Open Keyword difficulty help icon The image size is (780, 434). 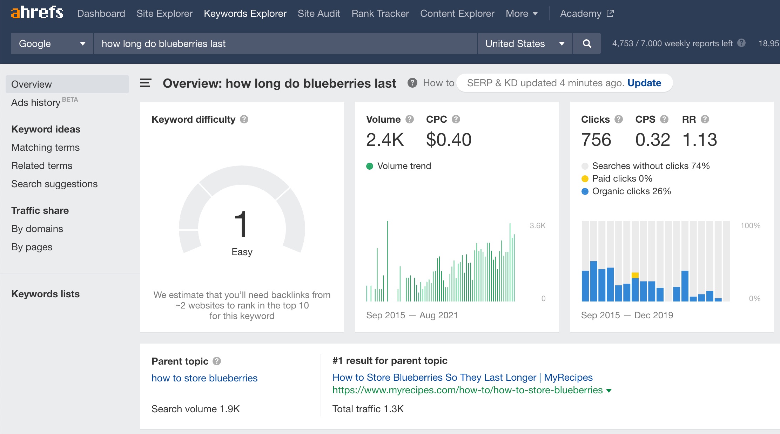[244, 119]
